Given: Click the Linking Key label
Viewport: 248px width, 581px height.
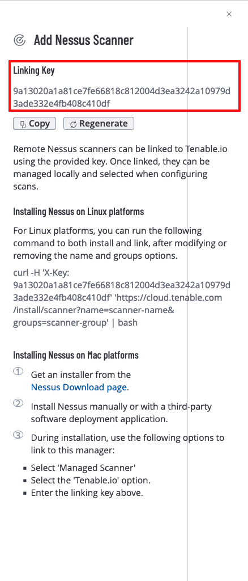Looking at the screenshot, I should click(34, 70).
